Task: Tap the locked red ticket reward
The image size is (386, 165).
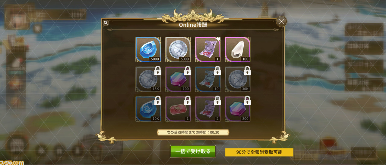Action: point(178,109)
